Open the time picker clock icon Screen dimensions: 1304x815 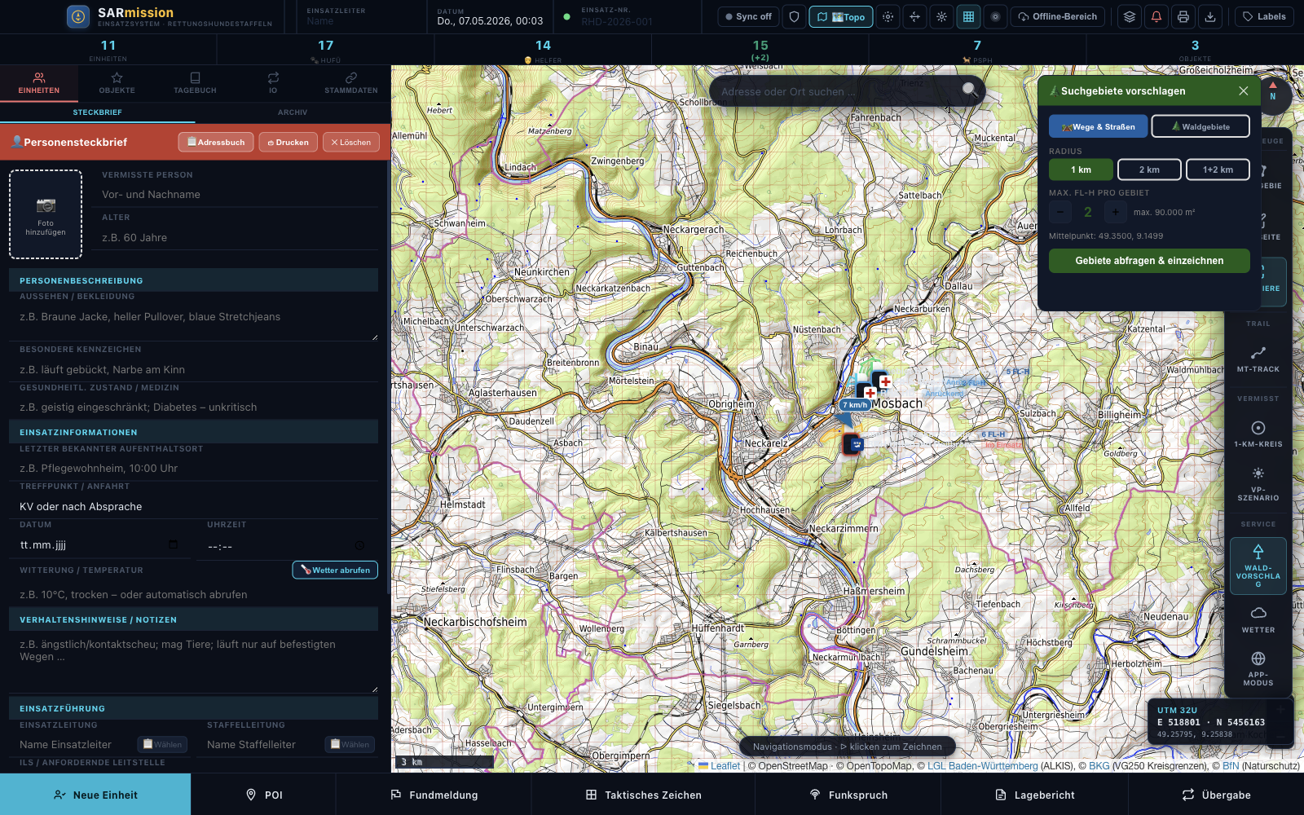(x=359, y=545)
